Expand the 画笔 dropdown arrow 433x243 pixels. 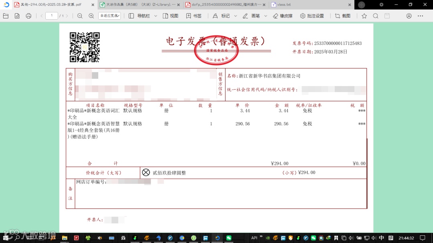pos(266,16)
